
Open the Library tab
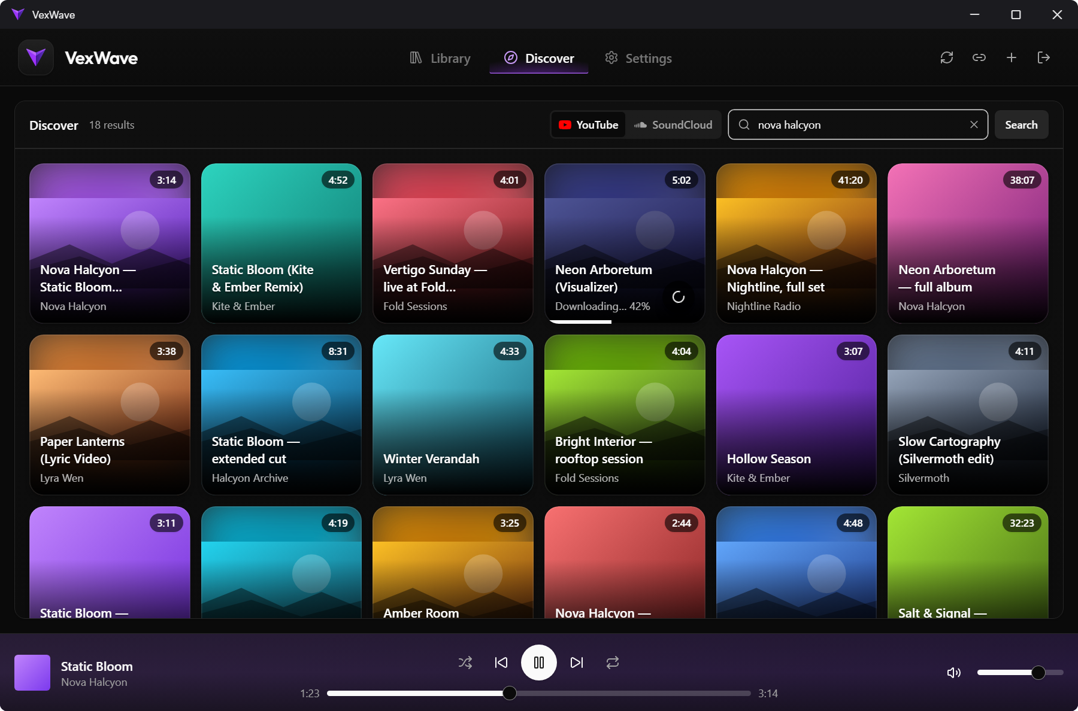click(x=440, y=58)
